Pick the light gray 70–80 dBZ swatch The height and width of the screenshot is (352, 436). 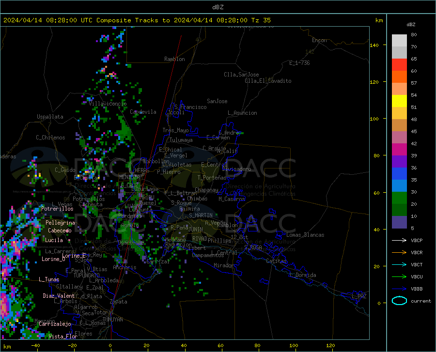399,40
